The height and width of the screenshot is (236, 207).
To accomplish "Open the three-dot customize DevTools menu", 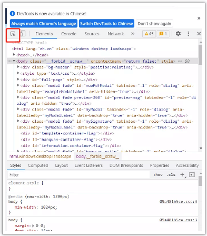I will point(189,34).
